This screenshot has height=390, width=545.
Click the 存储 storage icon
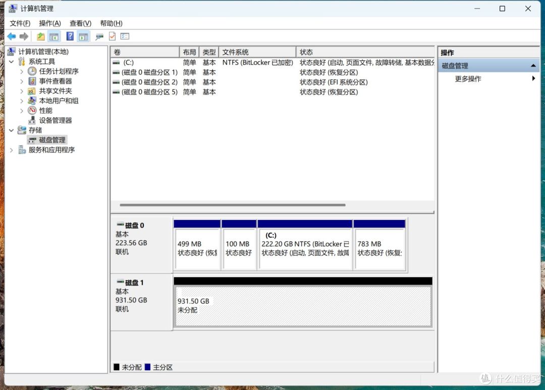[22, 130]
